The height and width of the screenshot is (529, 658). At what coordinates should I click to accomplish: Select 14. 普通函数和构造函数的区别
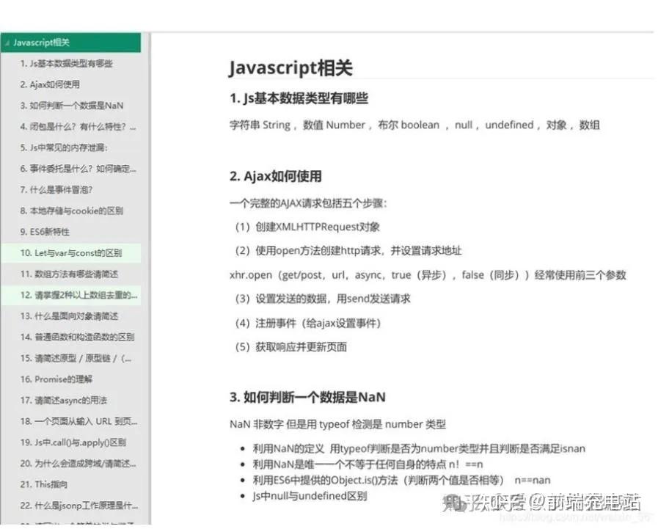click(77, 337)
